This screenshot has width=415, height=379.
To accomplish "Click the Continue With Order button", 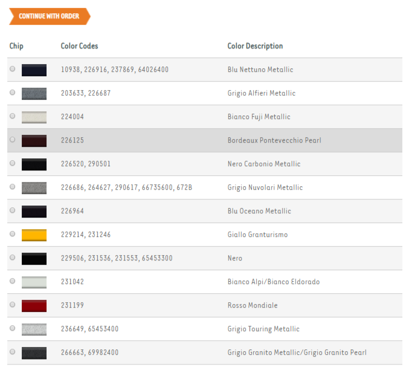I will coord(49,16).
